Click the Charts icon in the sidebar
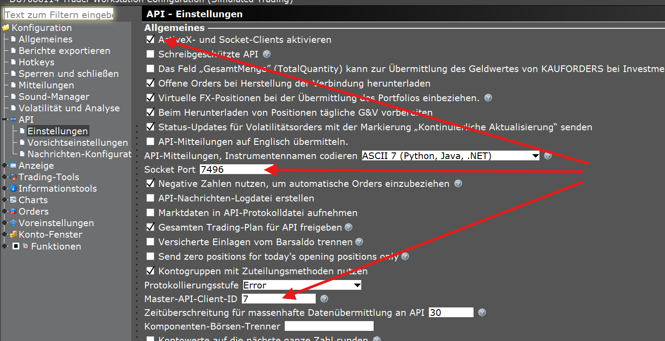Image resolution: width=665 pixels, height=341 pixels. point(13,200)
